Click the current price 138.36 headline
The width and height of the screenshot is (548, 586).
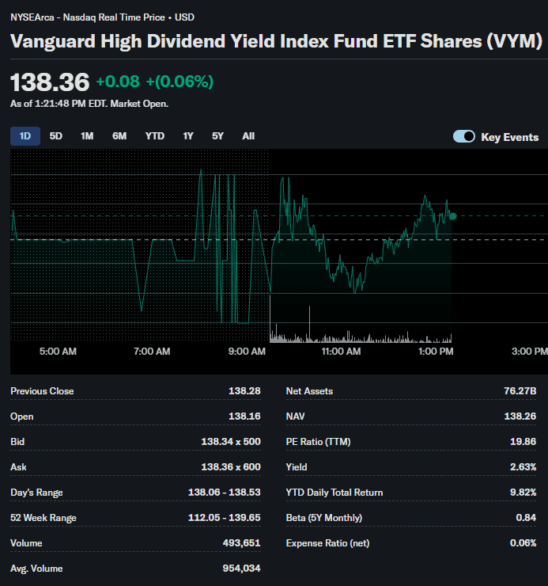point(50,82)
